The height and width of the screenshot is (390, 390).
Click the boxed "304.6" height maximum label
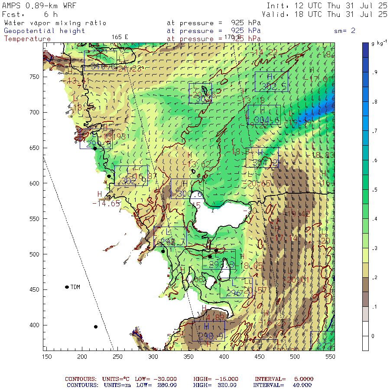pos(264,115)
